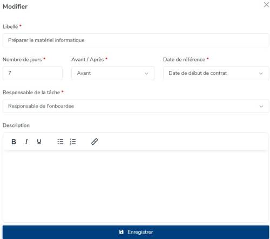Image resolution: width=270 pixels, height=239 pixels.
Task: Toggle underline formatting in description toolbar
Action: [x=39, y=142]
